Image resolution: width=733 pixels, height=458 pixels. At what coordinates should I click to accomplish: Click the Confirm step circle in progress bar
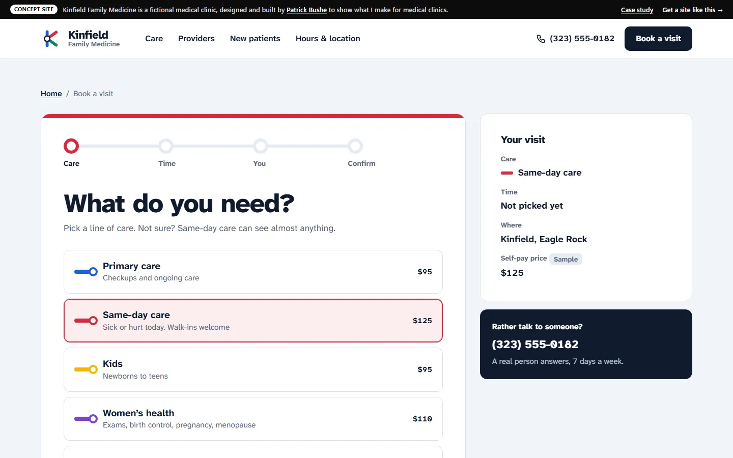click(355, 146)
